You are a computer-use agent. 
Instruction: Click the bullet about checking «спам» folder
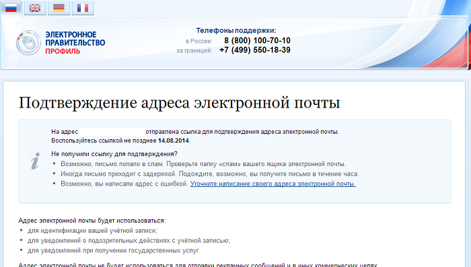point(203,164)
